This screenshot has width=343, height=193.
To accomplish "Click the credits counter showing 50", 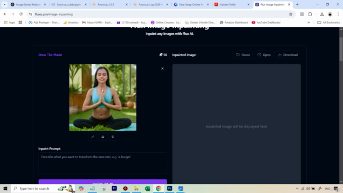I will click(x=163, y=55).
